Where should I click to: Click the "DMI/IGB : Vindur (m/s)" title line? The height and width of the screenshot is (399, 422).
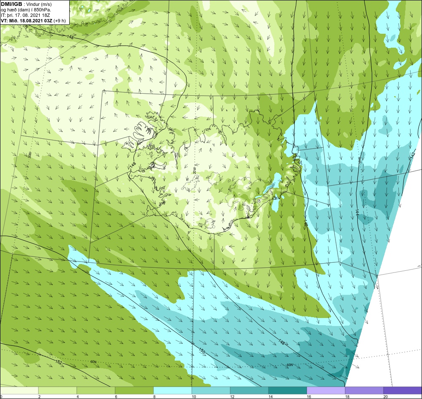click(26, 4)
